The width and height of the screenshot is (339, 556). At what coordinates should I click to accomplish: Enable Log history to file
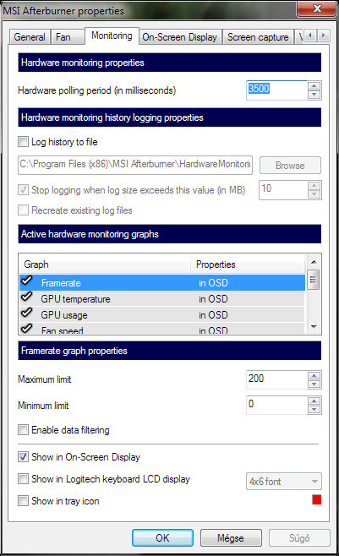23,142
